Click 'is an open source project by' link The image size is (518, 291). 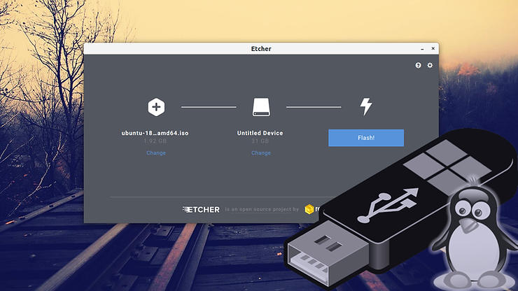point(262,209)
